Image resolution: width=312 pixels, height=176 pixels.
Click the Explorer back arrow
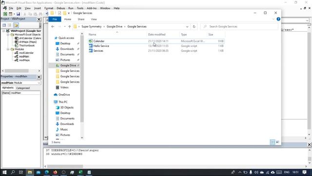pyautogui.click(x=53, y=26)
